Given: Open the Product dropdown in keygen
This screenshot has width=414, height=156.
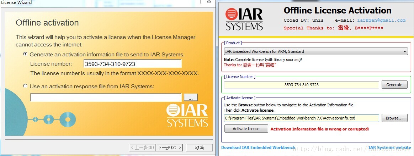Looking at the screenshot, I should (316, 51).
